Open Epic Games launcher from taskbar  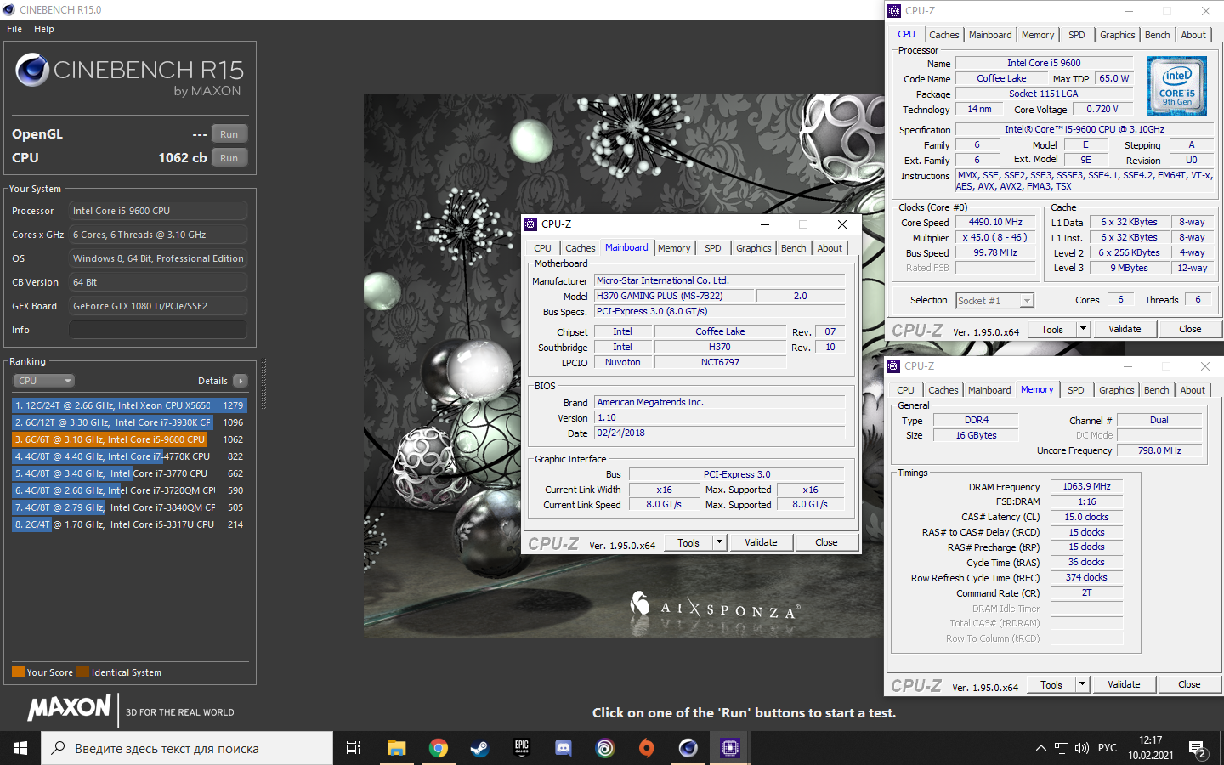[x=522, y=748]
